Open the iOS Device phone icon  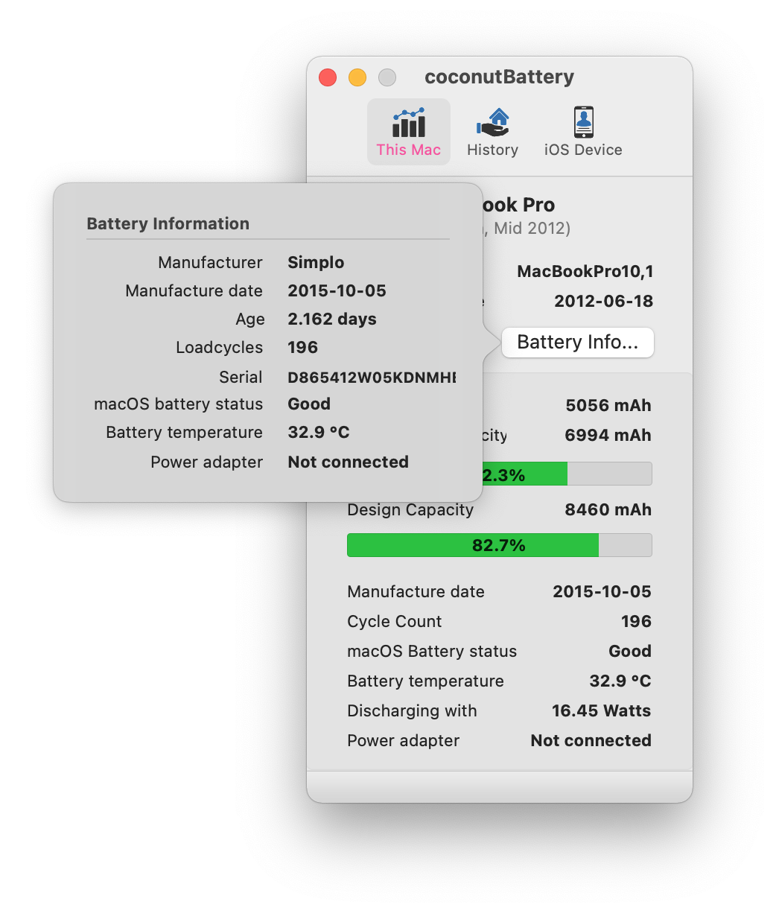[583, 123]
